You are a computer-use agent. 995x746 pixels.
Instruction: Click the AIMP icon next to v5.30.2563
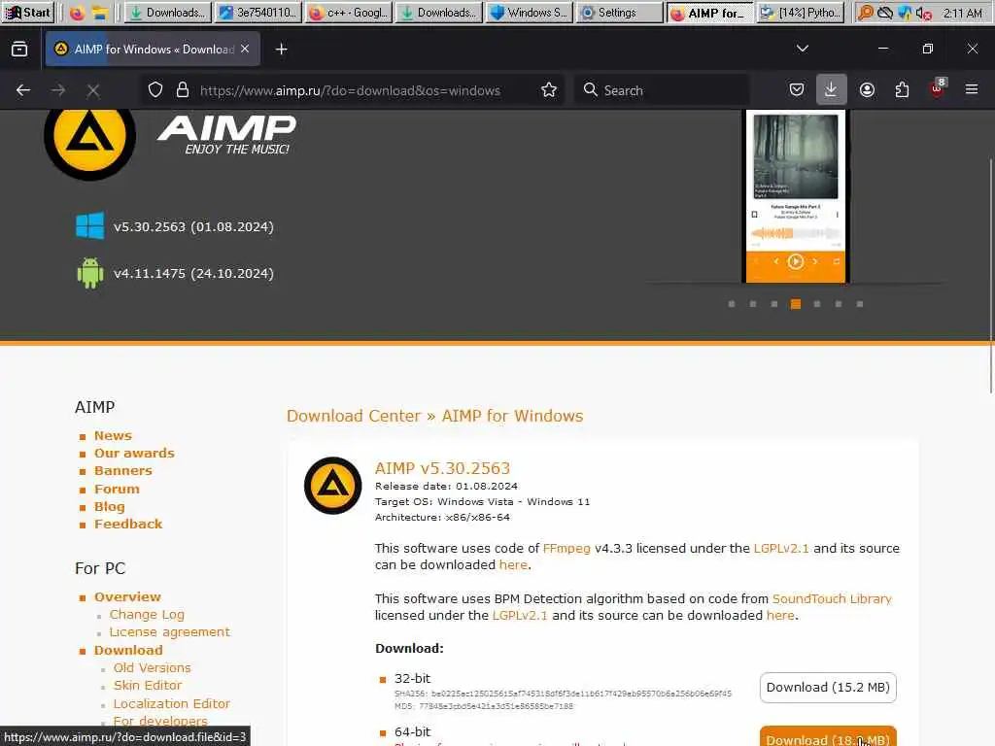point(332,486)
